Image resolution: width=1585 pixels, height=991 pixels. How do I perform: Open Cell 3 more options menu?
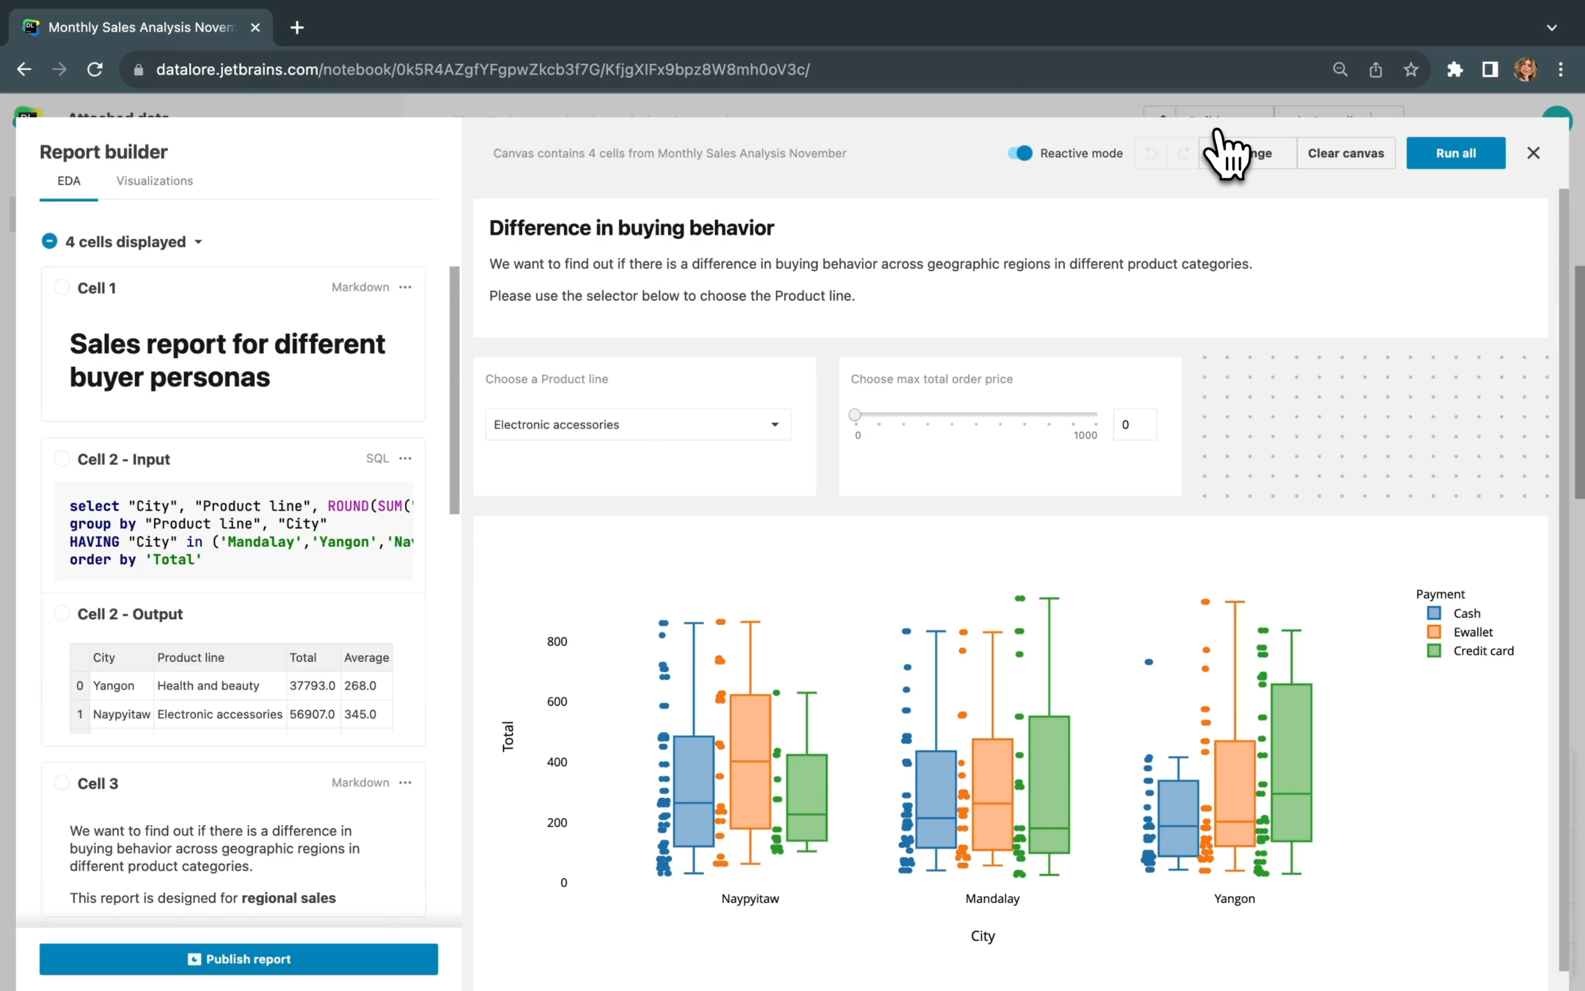[406, 782]
